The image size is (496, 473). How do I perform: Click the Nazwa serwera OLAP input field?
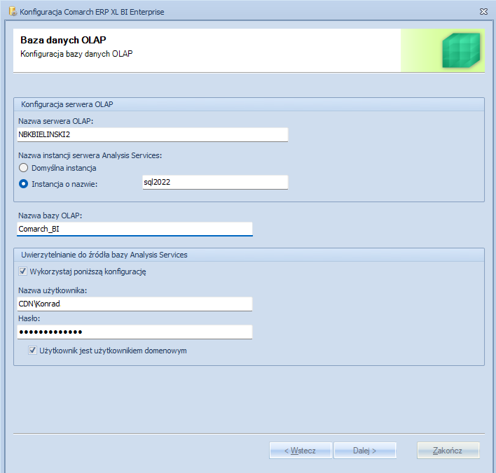pos(153,134)
